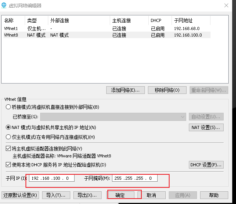236x204 pixels.
Task: Click VMnet1 DHCP 已启用 cell
Action: point(158,28)
